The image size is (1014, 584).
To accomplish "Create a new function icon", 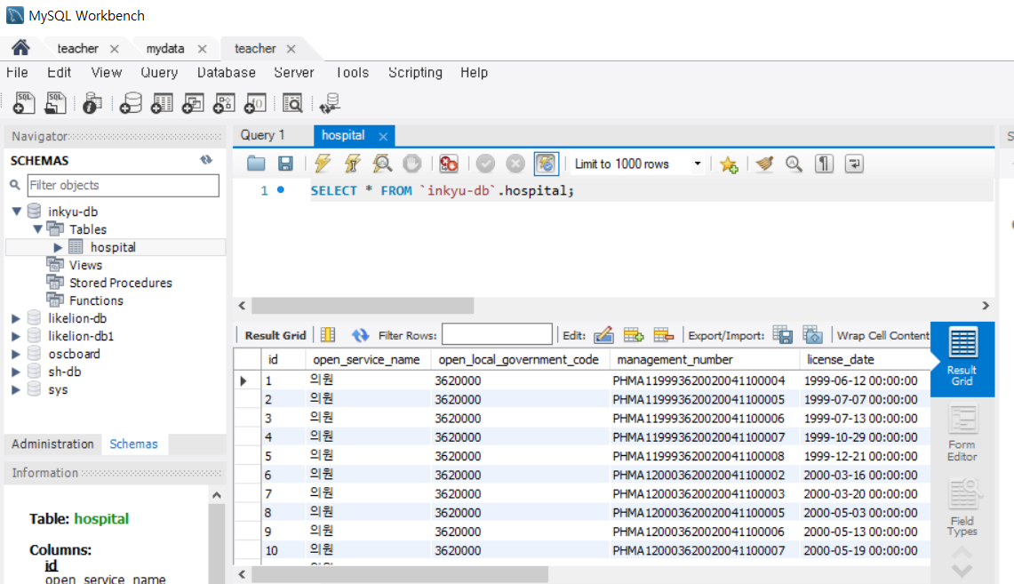I will 255,103.
